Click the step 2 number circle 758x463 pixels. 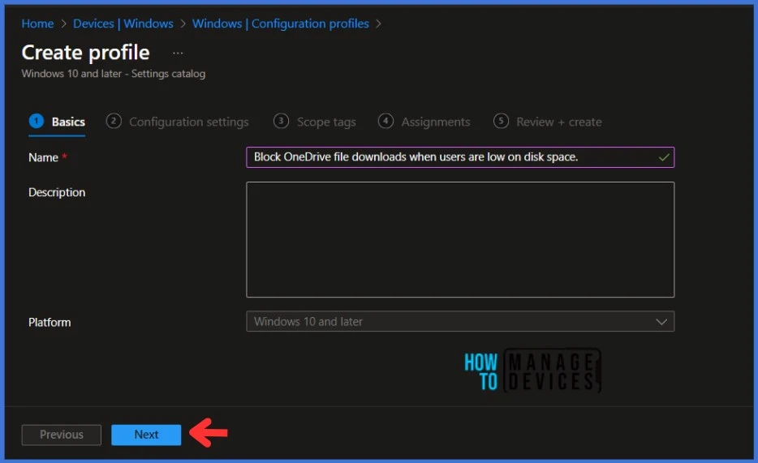click(114, 121)
